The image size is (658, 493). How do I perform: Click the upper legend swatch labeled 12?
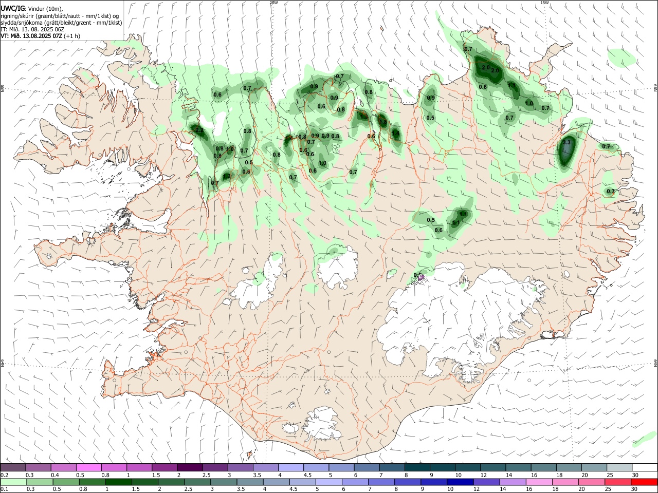[493, 468]
